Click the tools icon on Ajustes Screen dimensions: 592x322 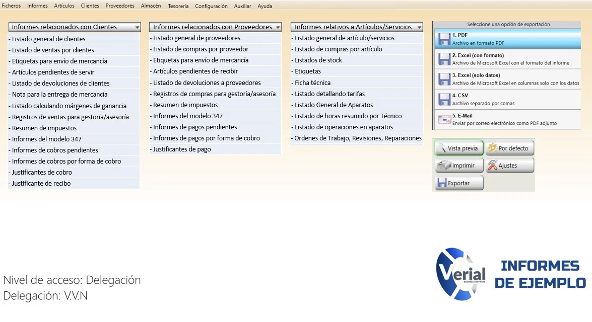point(492,165)
